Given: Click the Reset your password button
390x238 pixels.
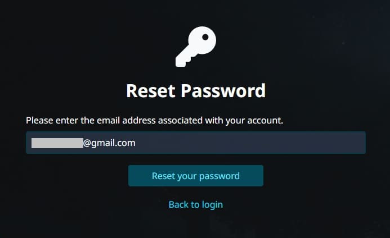Looking at the screenshot, I should (x=196, y=176).
